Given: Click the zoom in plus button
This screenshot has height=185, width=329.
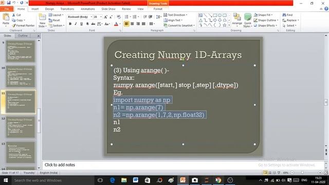Looking at the screenshot, I should 320,173.
